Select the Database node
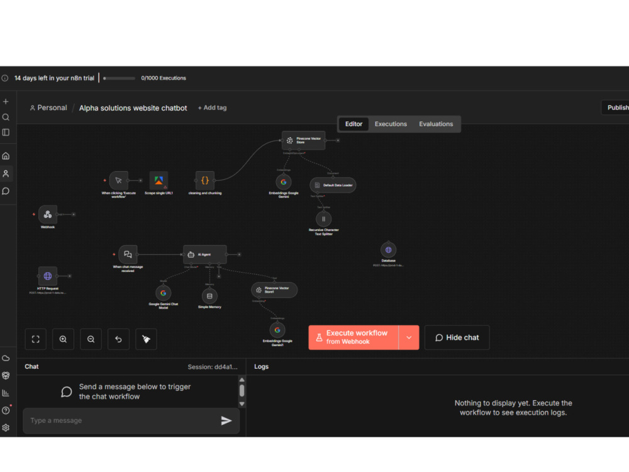The image size is (629, 472). (x=388, y=250)
